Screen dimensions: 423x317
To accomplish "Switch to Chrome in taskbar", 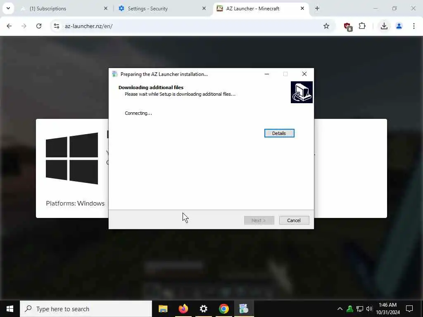I will 223,309.
